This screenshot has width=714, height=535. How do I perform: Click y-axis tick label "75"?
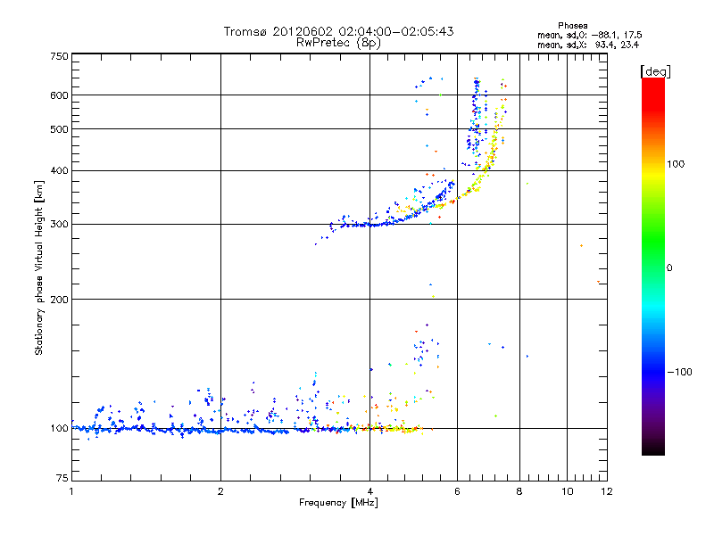point(62,478)
